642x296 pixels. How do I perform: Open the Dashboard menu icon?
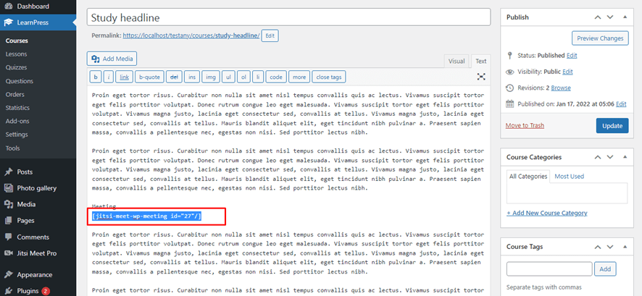coord(8,6)
